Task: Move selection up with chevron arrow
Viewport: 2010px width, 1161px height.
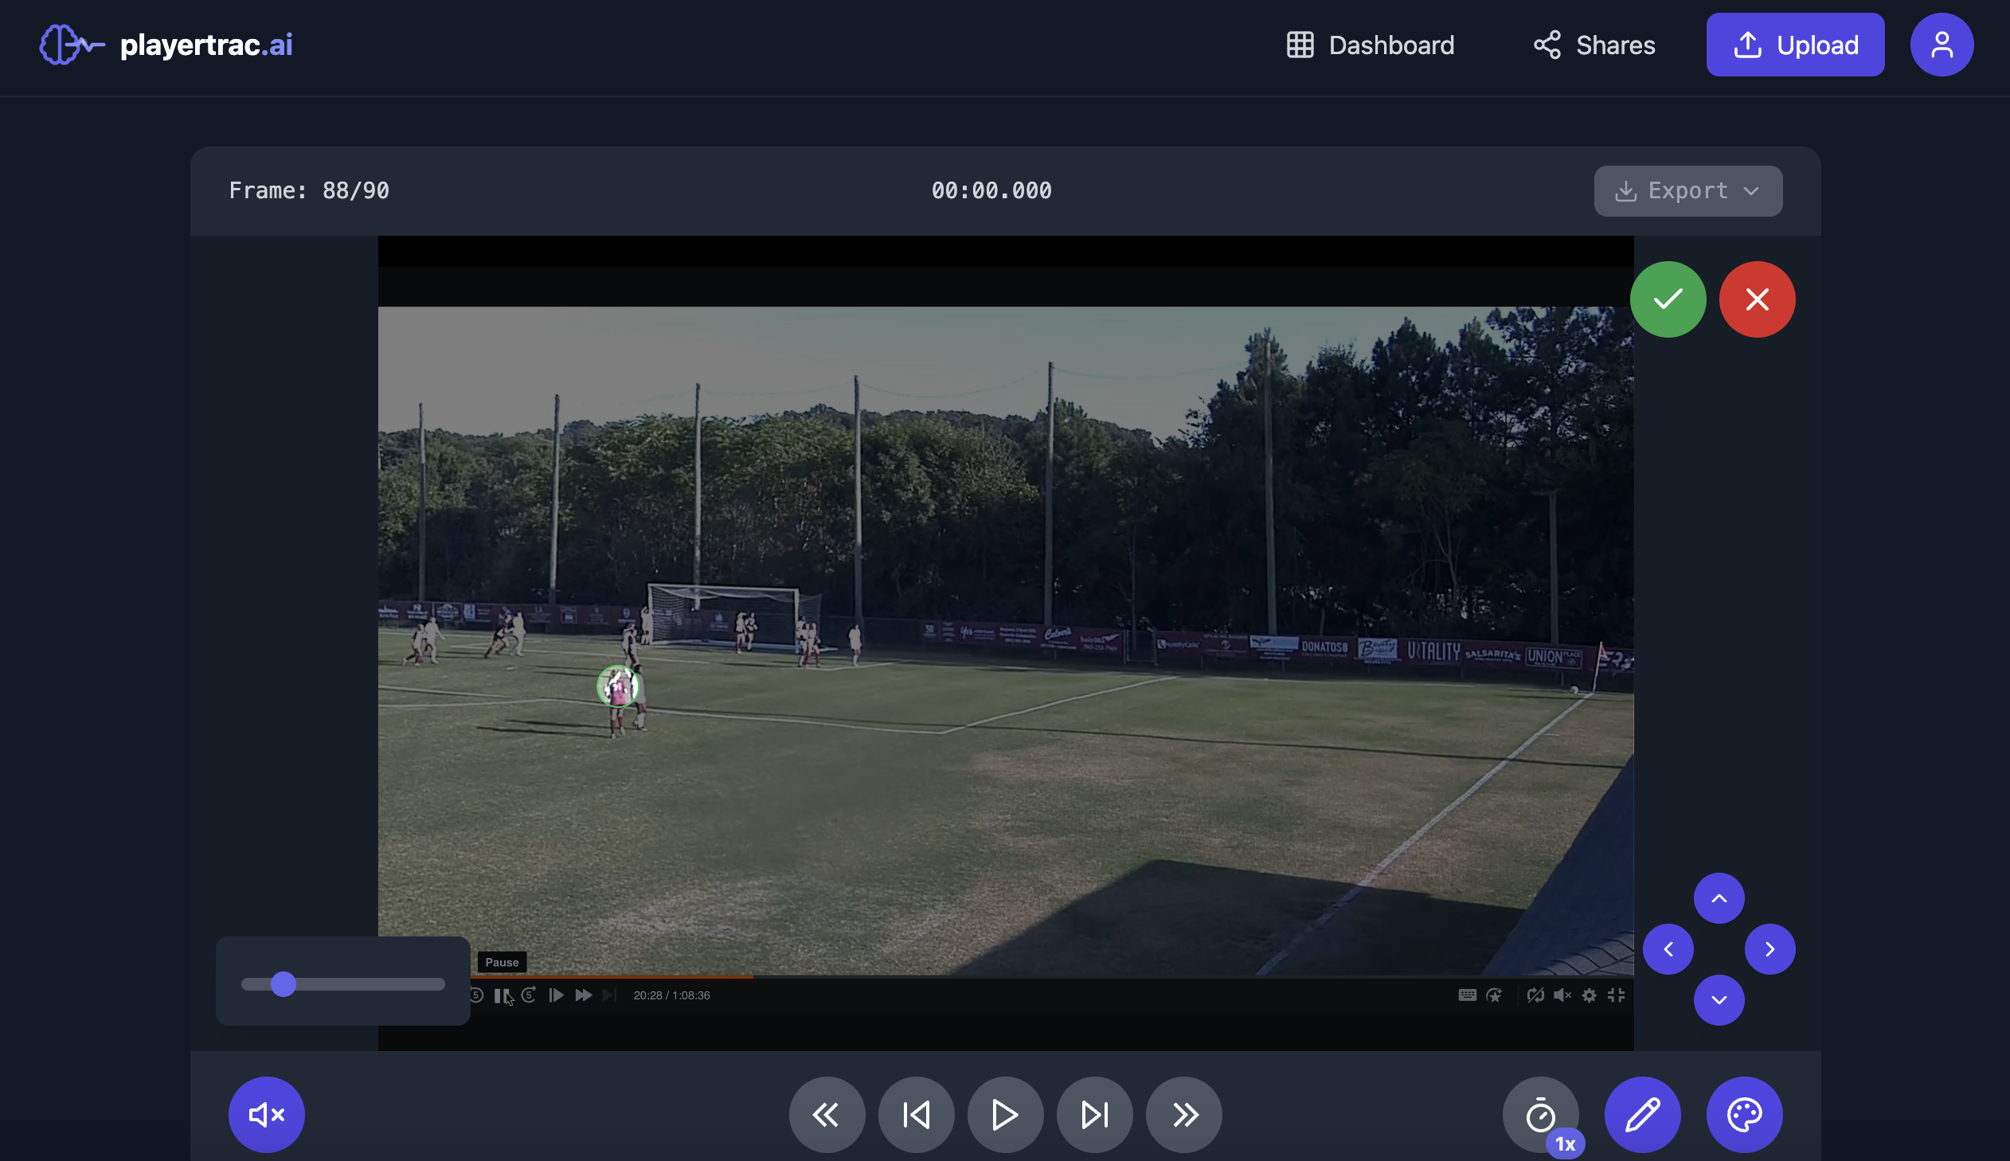Action: pos(1719,898)
